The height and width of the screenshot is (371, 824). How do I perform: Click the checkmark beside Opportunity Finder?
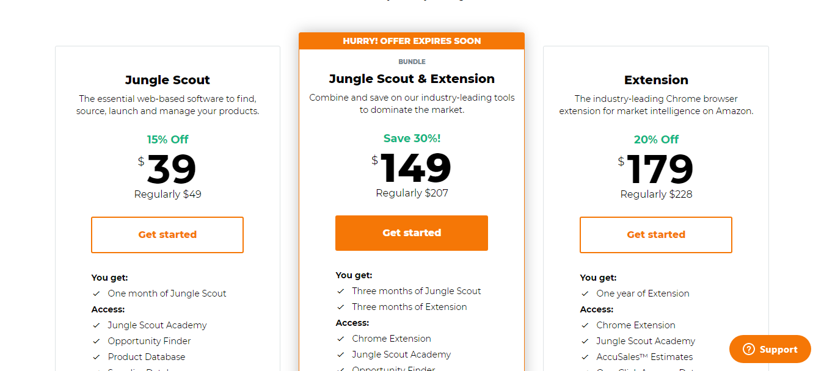pyautogui.click(x=95, y=340)
